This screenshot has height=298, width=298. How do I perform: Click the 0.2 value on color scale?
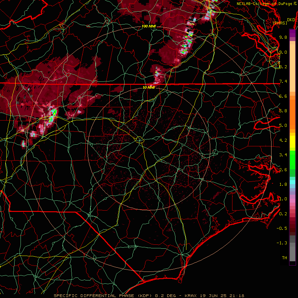(283, 214)
